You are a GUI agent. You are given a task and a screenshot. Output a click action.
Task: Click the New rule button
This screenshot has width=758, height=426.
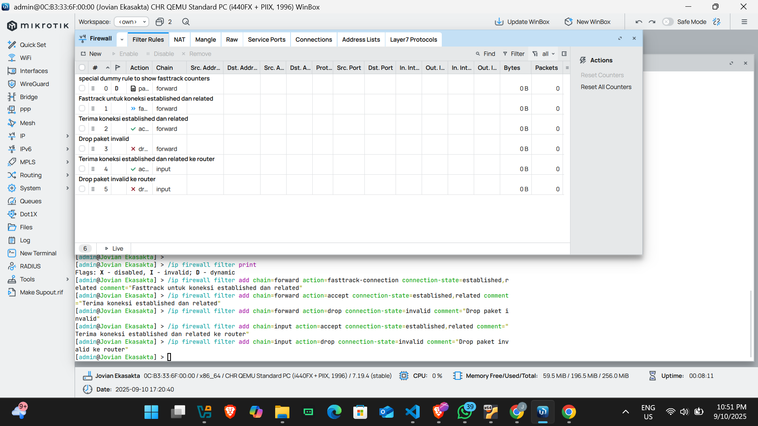tap(91, 54)
